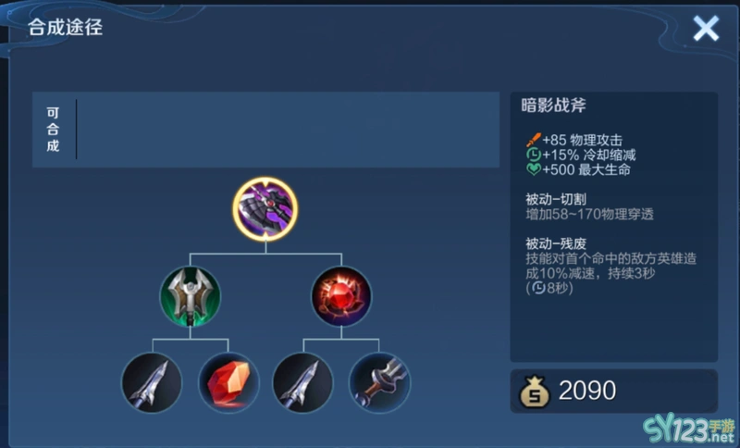Tap the brown-handled dagger component icon
The height and width of the screenshot is (448, 740).
click(379, 382)
